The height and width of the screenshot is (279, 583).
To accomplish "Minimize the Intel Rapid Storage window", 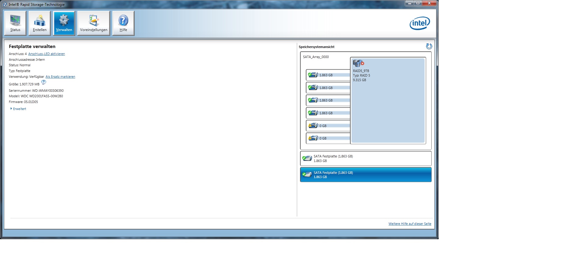I will coord(410,3).
